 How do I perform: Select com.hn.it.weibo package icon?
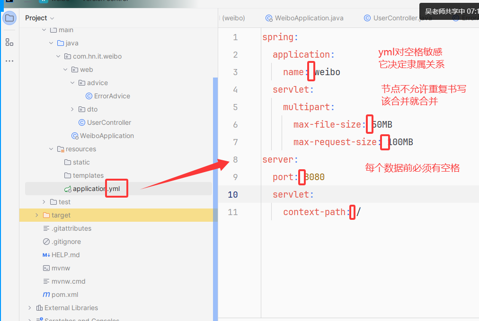pos(68,56)
